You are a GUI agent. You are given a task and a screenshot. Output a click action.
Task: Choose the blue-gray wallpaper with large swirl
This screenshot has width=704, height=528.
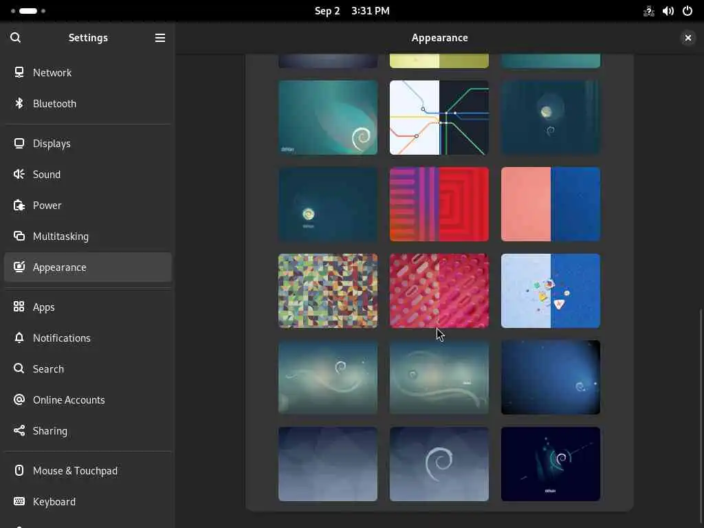[x=439, y=464]
